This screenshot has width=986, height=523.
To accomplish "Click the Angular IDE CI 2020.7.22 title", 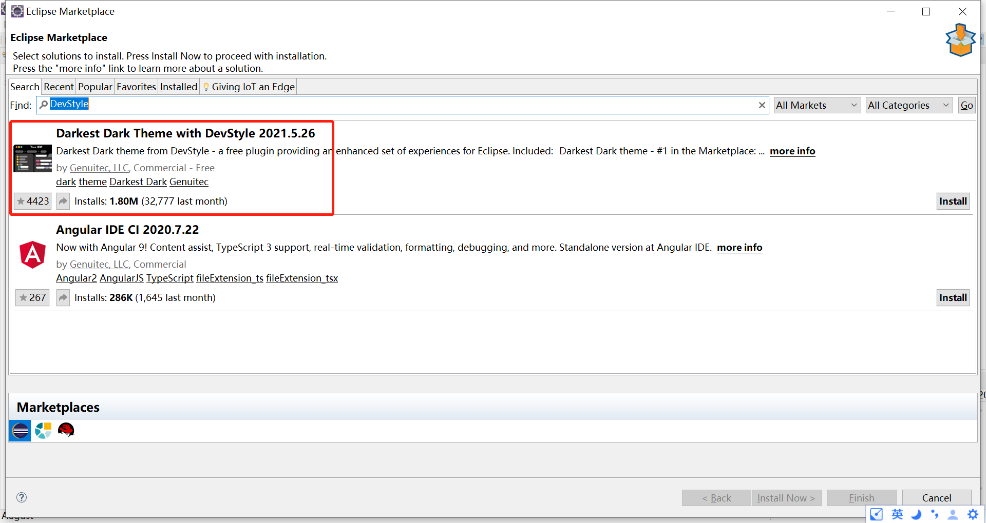I will [127, 230].
